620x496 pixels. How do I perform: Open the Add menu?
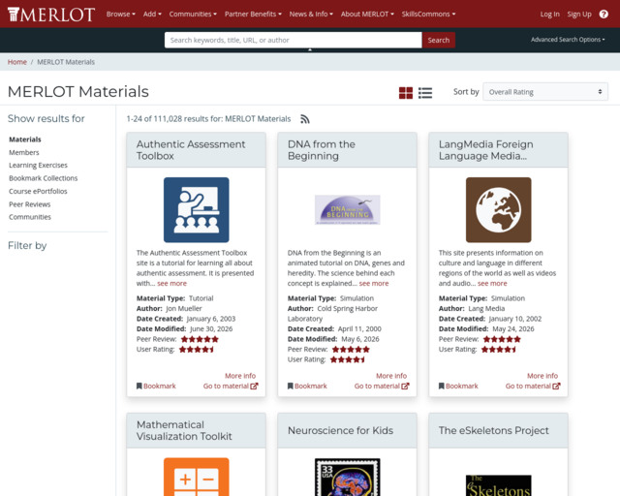tap(152, 15)
